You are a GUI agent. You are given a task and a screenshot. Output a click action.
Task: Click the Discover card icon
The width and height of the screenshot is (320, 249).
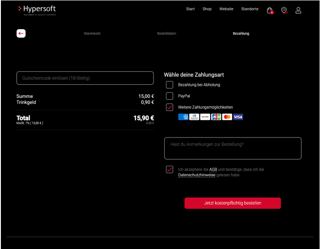(205, 117)
